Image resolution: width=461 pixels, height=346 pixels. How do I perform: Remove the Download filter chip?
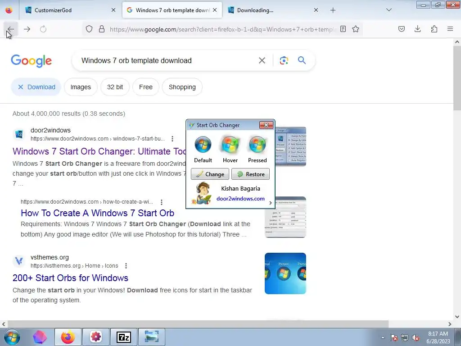pyautogui.click(x=36, y=87)
